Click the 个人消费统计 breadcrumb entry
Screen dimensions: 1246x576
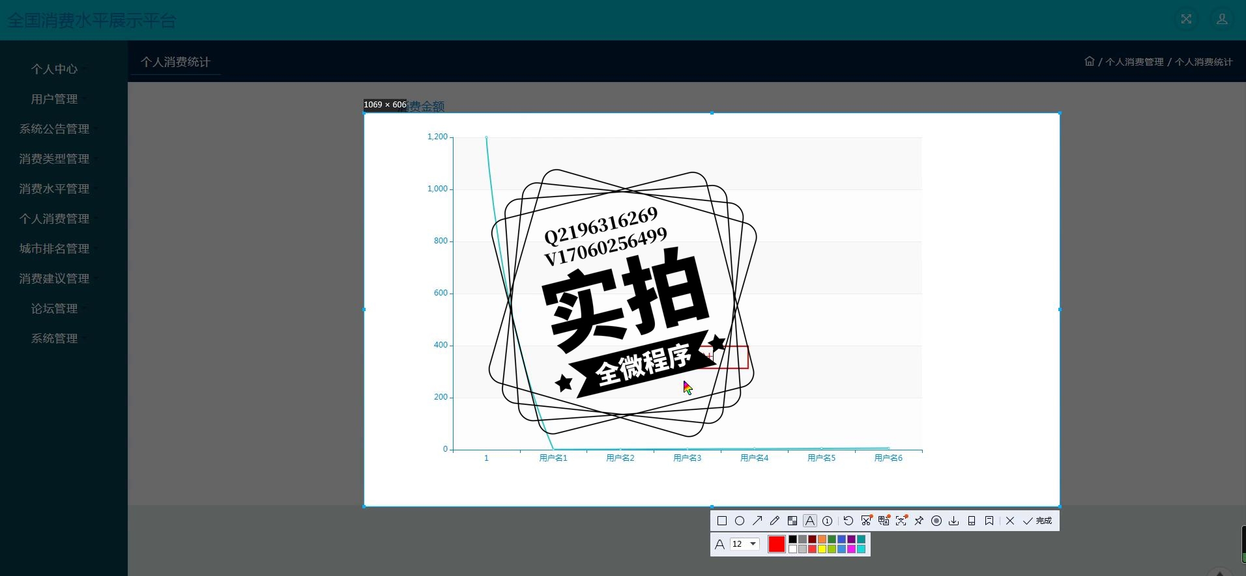tap(1204, 62)
